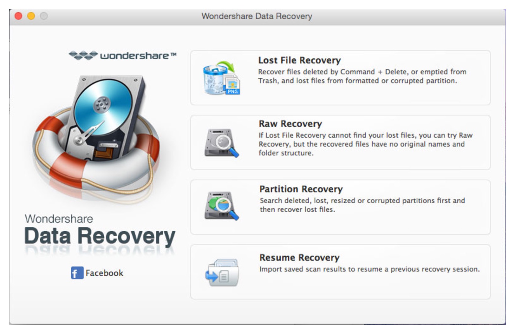Click the Partition Recovery description text
Screen dimensions: 515x335
(362, 205)
